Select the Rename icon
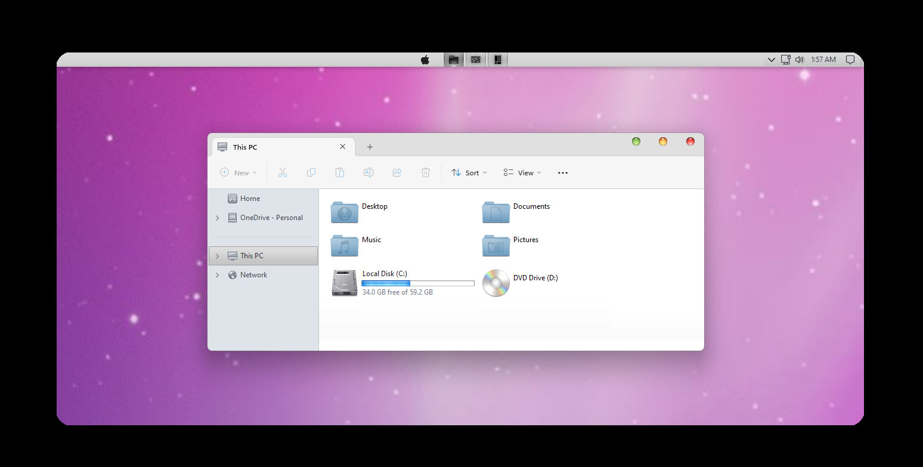923x467 pixels. pyautogui.click(x=368, y=172)
